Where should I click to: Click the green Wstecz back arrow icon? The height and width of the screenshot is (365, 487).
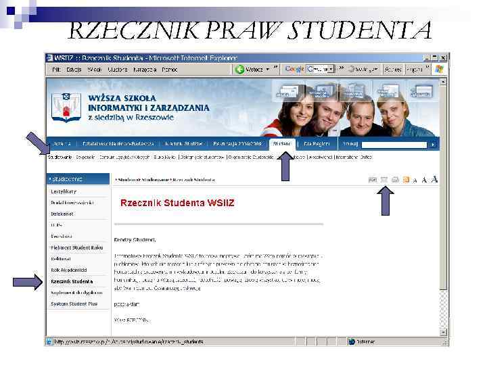click(x=239, y=70)
